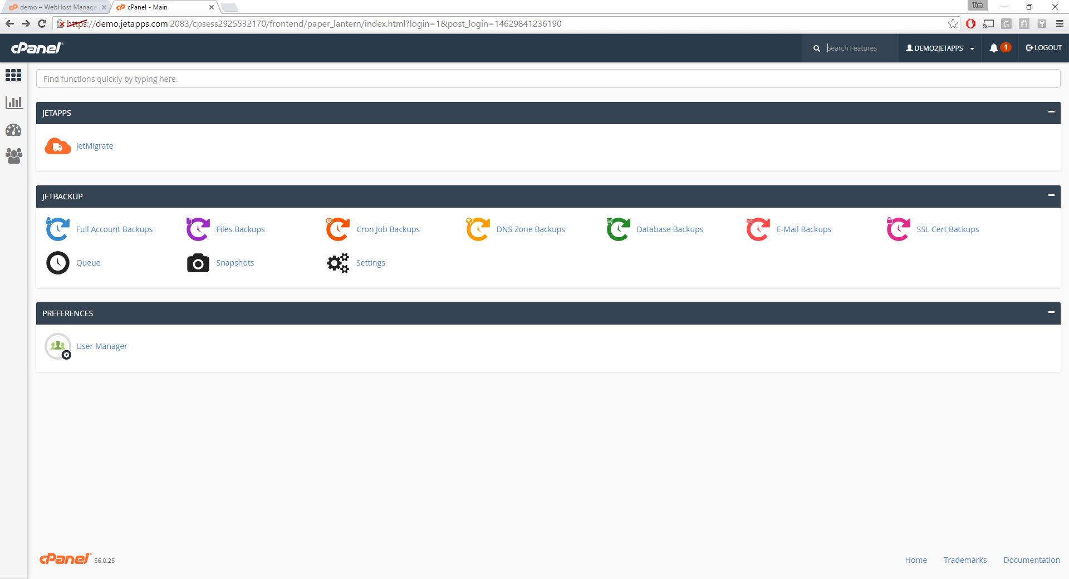
Task: Open the JetMigrate link
Action: pos(95,146)
